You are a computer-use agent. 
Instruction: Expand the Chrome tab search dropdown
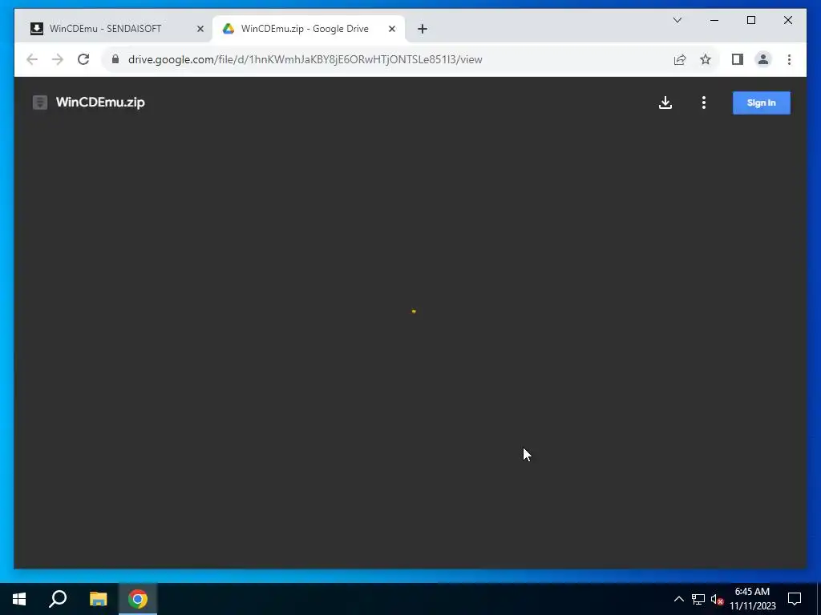(x=677, y=20)
